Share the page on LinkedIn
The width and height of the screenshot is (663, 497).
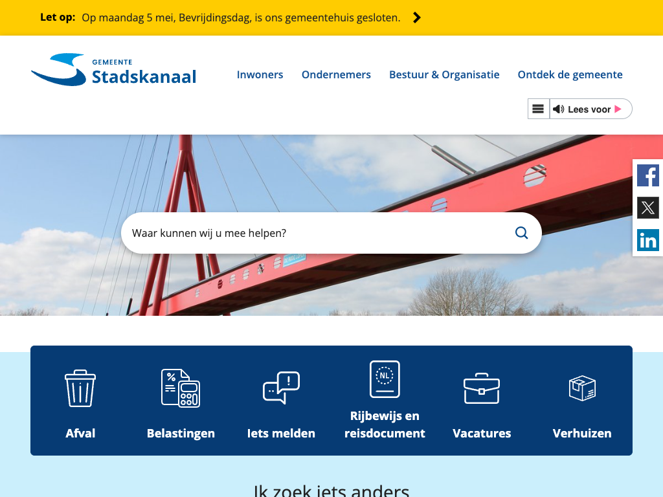pyautogui.click(x=647, y=240)
